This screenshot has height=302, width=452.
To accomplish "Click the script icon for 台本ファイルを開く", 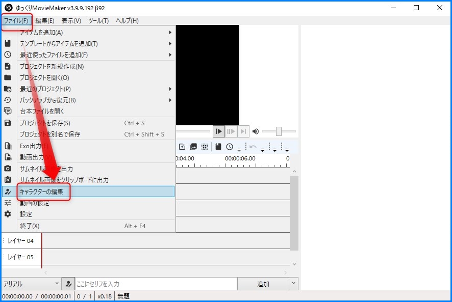I will [x=8, y=111].
